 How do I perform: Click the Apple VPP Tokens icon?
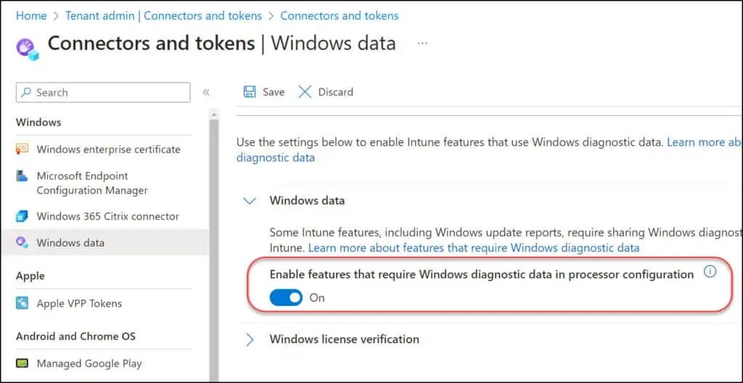pos(22,303)
